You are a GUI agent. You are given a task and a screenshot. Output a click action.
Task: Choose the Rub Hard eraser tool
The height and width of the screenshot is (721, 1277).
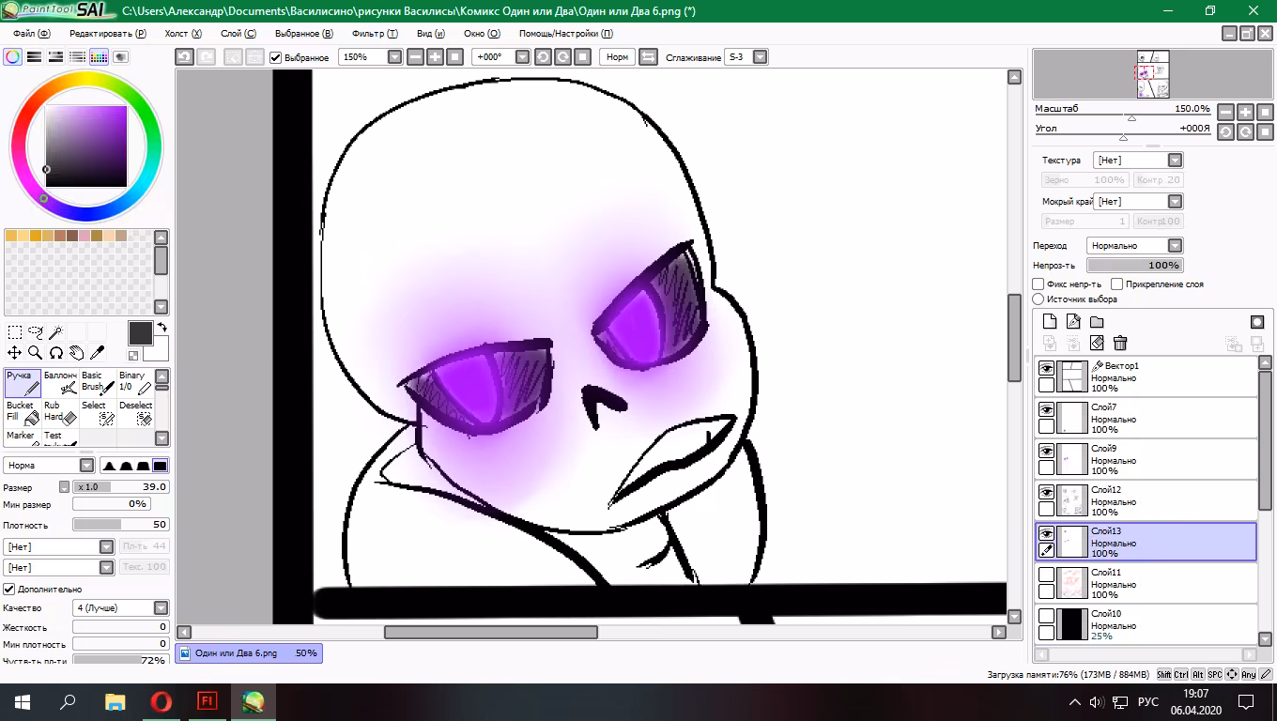pos(60,413)
